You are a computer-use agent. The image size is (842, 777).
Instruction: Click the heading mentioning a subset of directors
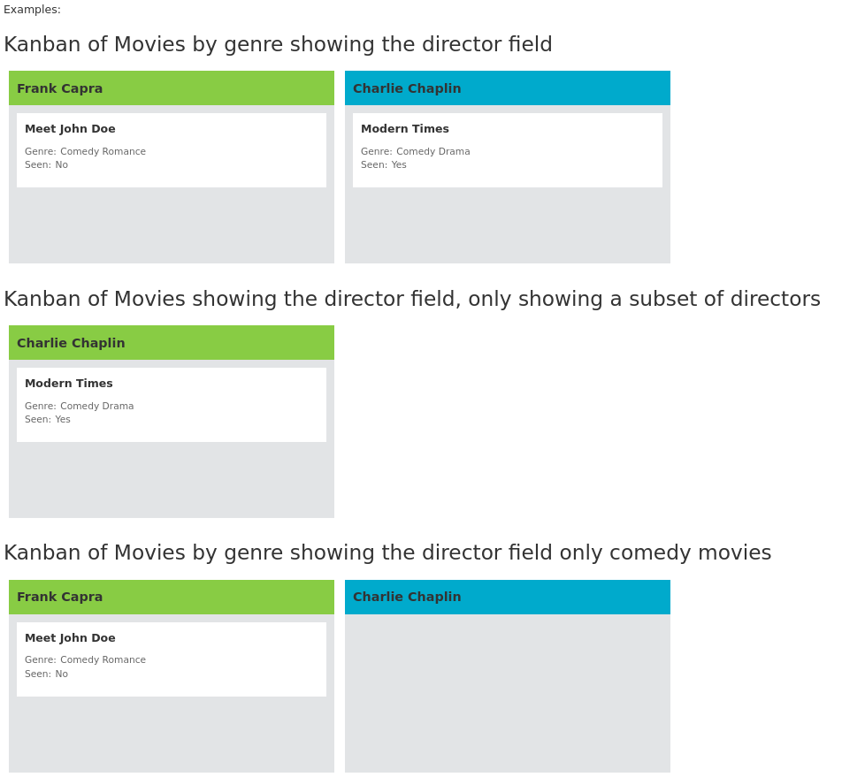click(411, 299)
